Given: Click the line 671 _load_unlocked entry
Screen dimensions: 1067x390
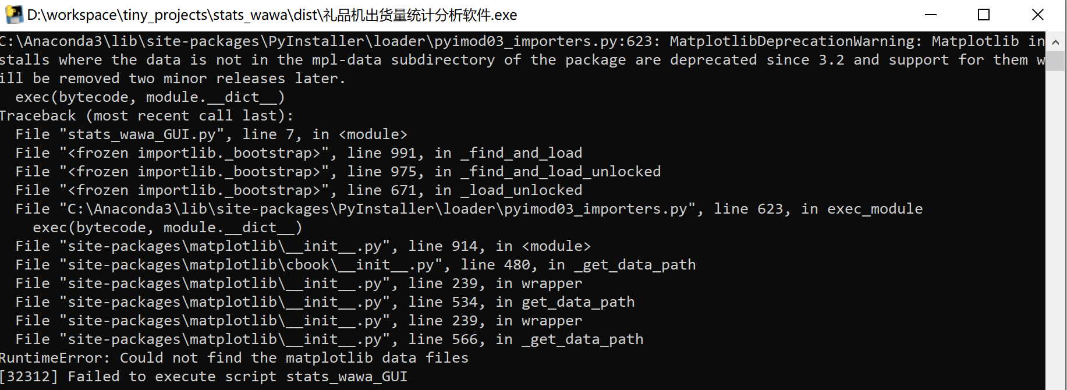Looking at the screenshot, I should [298, 190].
